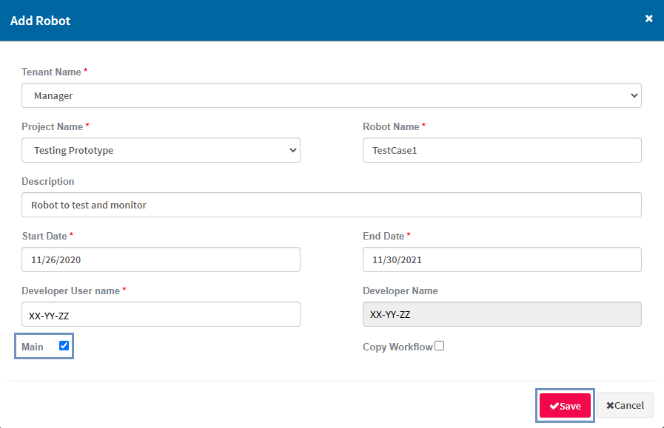
Task: Uncheck the Main checkbox
Action: point(64,346)
